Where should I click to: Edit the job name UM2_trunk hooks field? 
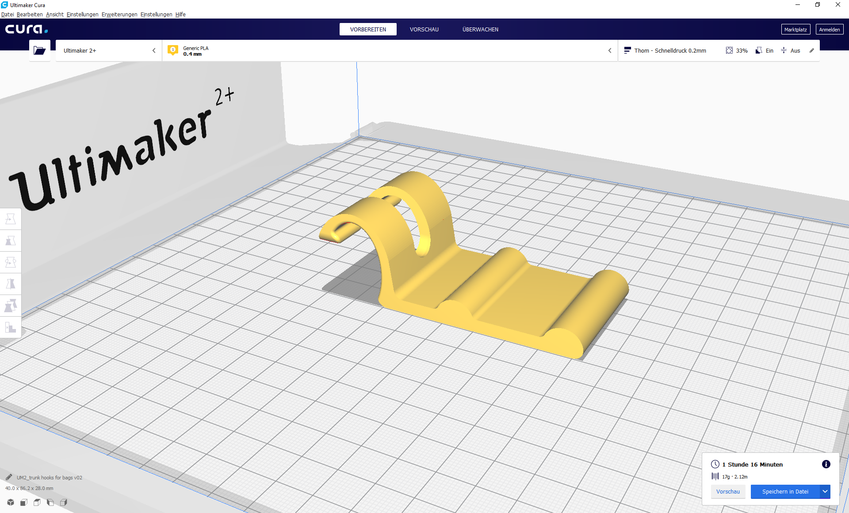tap(49, 478)
